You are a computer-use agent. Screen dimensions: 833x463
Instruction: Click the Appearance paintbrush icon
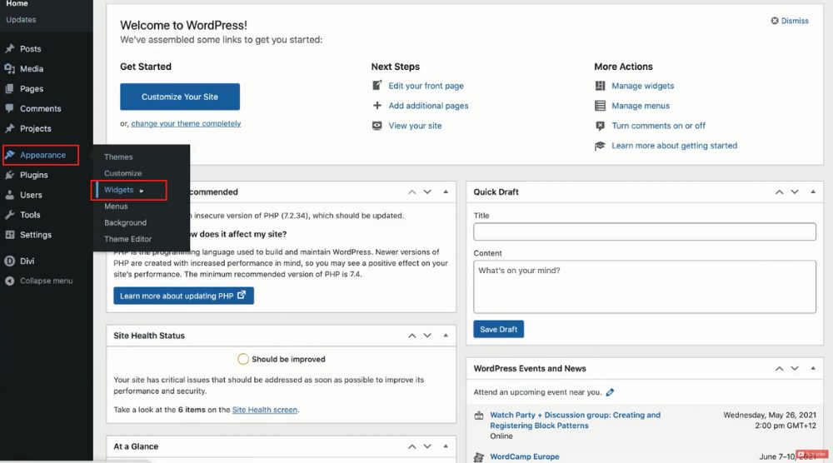click(x=9, y=155)
